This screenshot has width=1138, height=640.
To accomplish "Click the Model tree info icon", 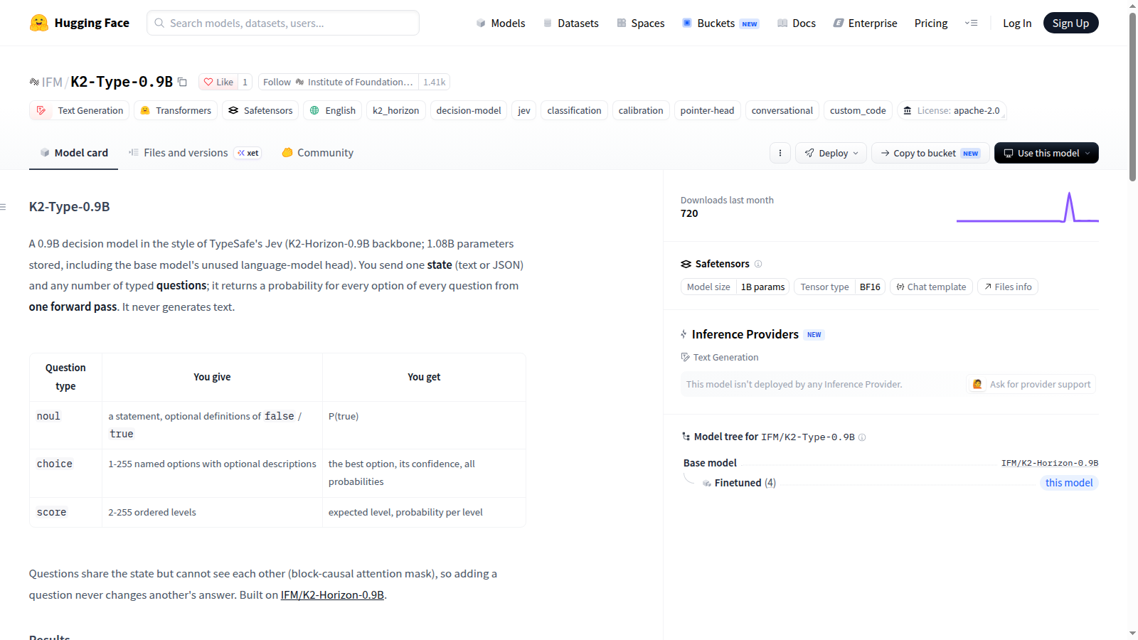I will (862, 437).
